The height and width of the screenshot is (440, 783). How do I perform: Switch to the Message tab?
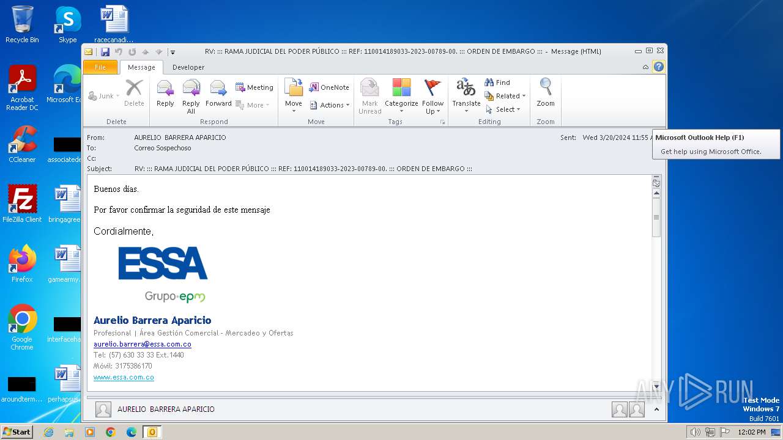(141, 67)
